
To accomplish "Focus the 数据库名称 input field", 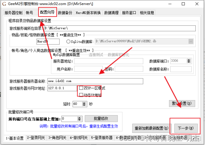I will coord(181,69).
